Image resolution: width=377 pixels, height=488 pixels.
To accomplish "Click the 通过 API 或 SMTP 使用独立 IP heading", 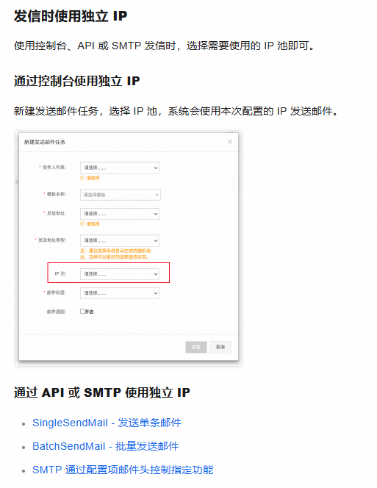I will coord(102,392).
